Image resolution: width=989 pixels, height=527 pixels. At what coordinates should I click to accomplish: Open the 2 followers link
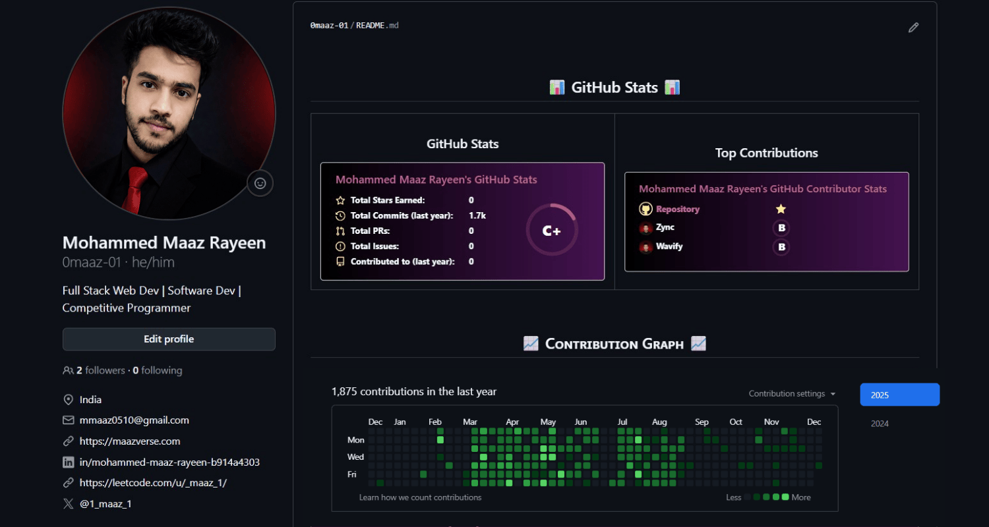point(101,371)
